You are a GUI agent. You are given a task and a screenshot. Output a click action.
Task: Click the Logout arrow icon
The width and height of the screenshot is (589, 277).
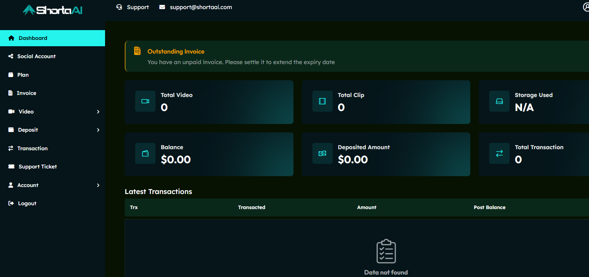[x=11, y=203]
